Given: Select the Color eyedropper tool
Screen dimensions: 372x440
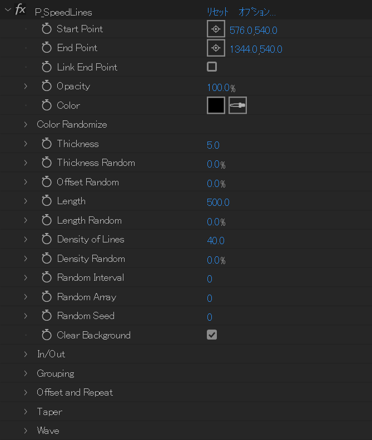Looking at the screenshot, I should [237, 105].
